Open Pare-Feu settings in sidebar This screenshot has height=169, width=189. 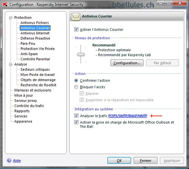click(x=28, y=43)
